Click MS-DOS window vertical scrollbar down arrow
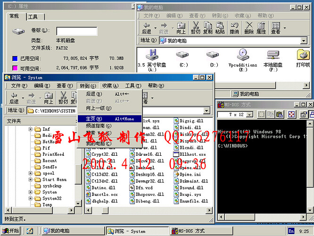 (310, 210)
